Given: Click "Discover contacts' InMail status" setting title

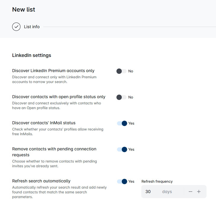Looking at the screenshot, I should coord(44,123).
